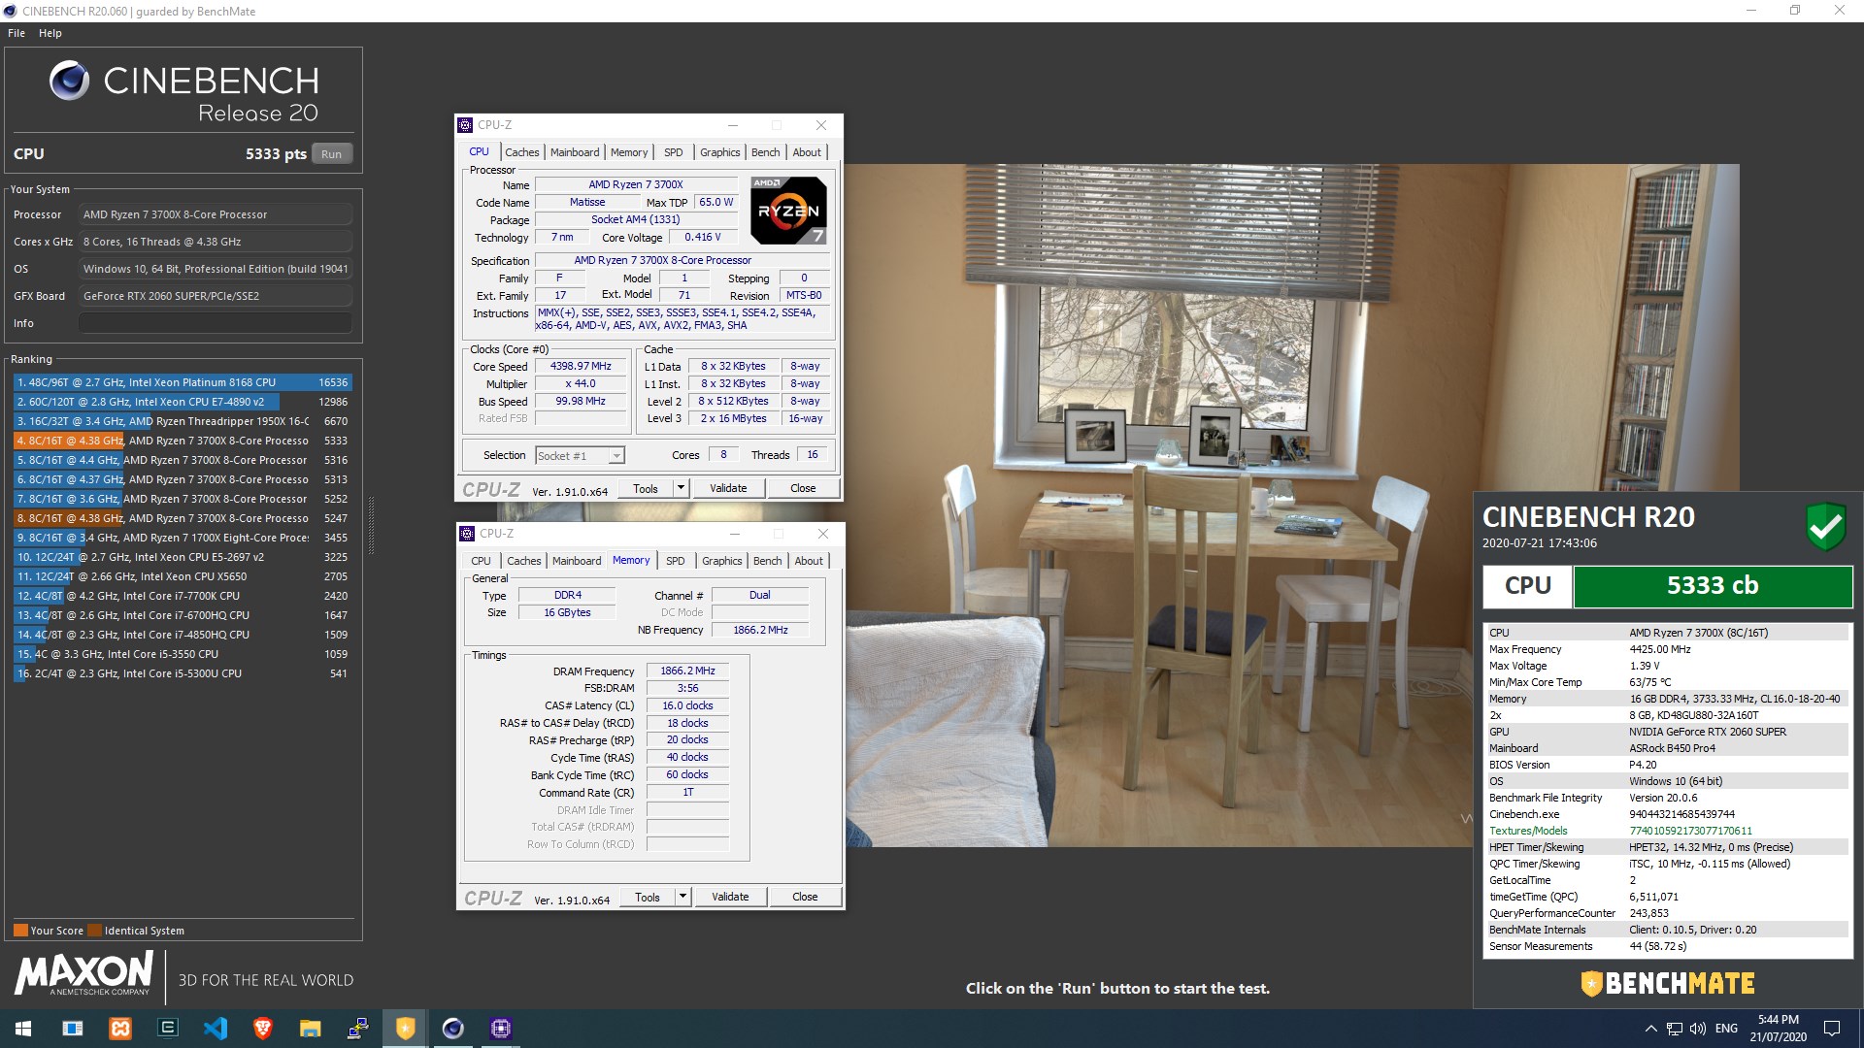Switch to Caches tab in upper CPU-Z window
This screenshot has width=1864, height=1048.
[521, 152]
